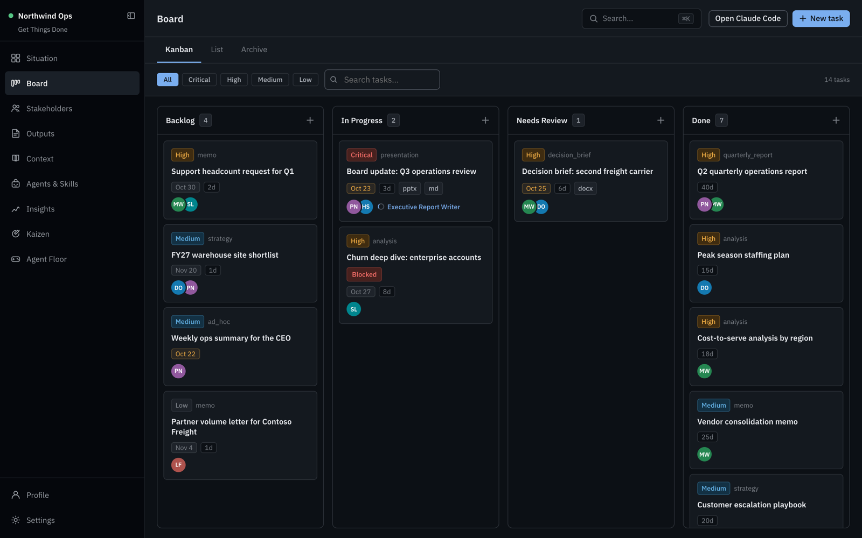Viewport: 862px width, 538px height.
Task: Open Kaizen via its target icon
Action: click(x=16, y=233)
